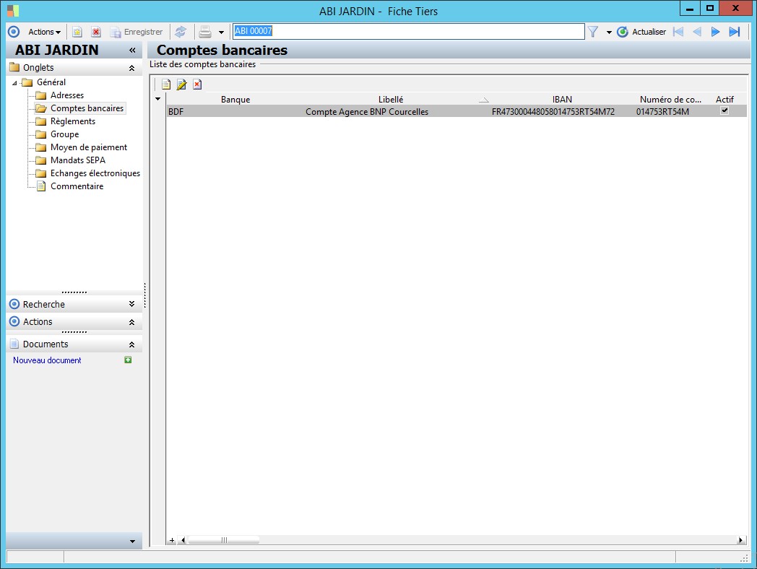Viewport: 757px width, 569px height.
Task: Sort by the Numéro de co... column
Action: (x=670, y=100)
